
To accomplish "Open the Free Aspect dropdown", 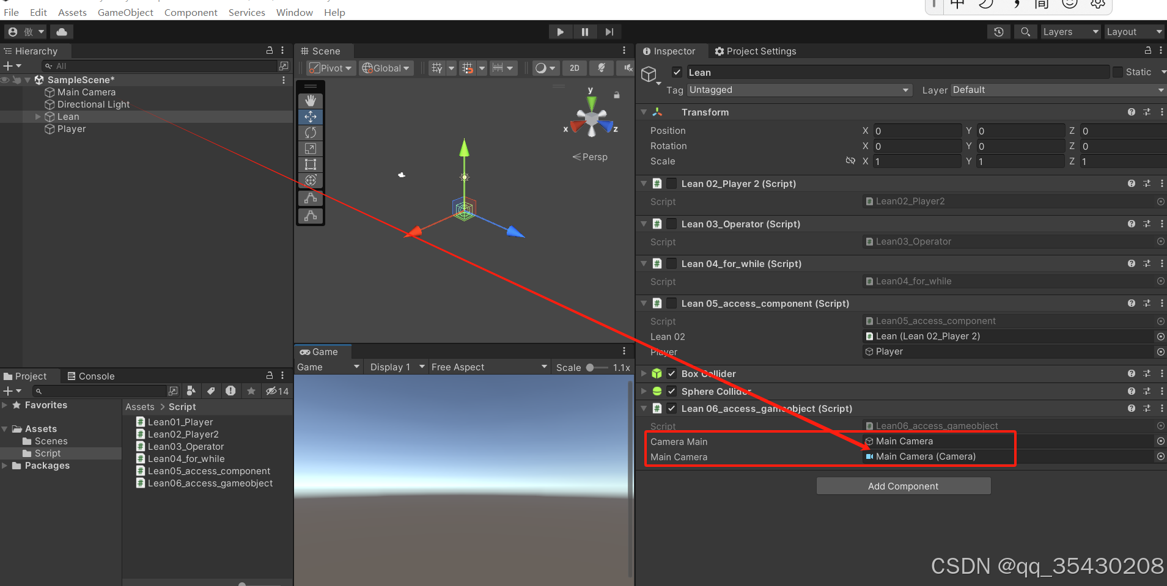I will (x=489, y=367).
